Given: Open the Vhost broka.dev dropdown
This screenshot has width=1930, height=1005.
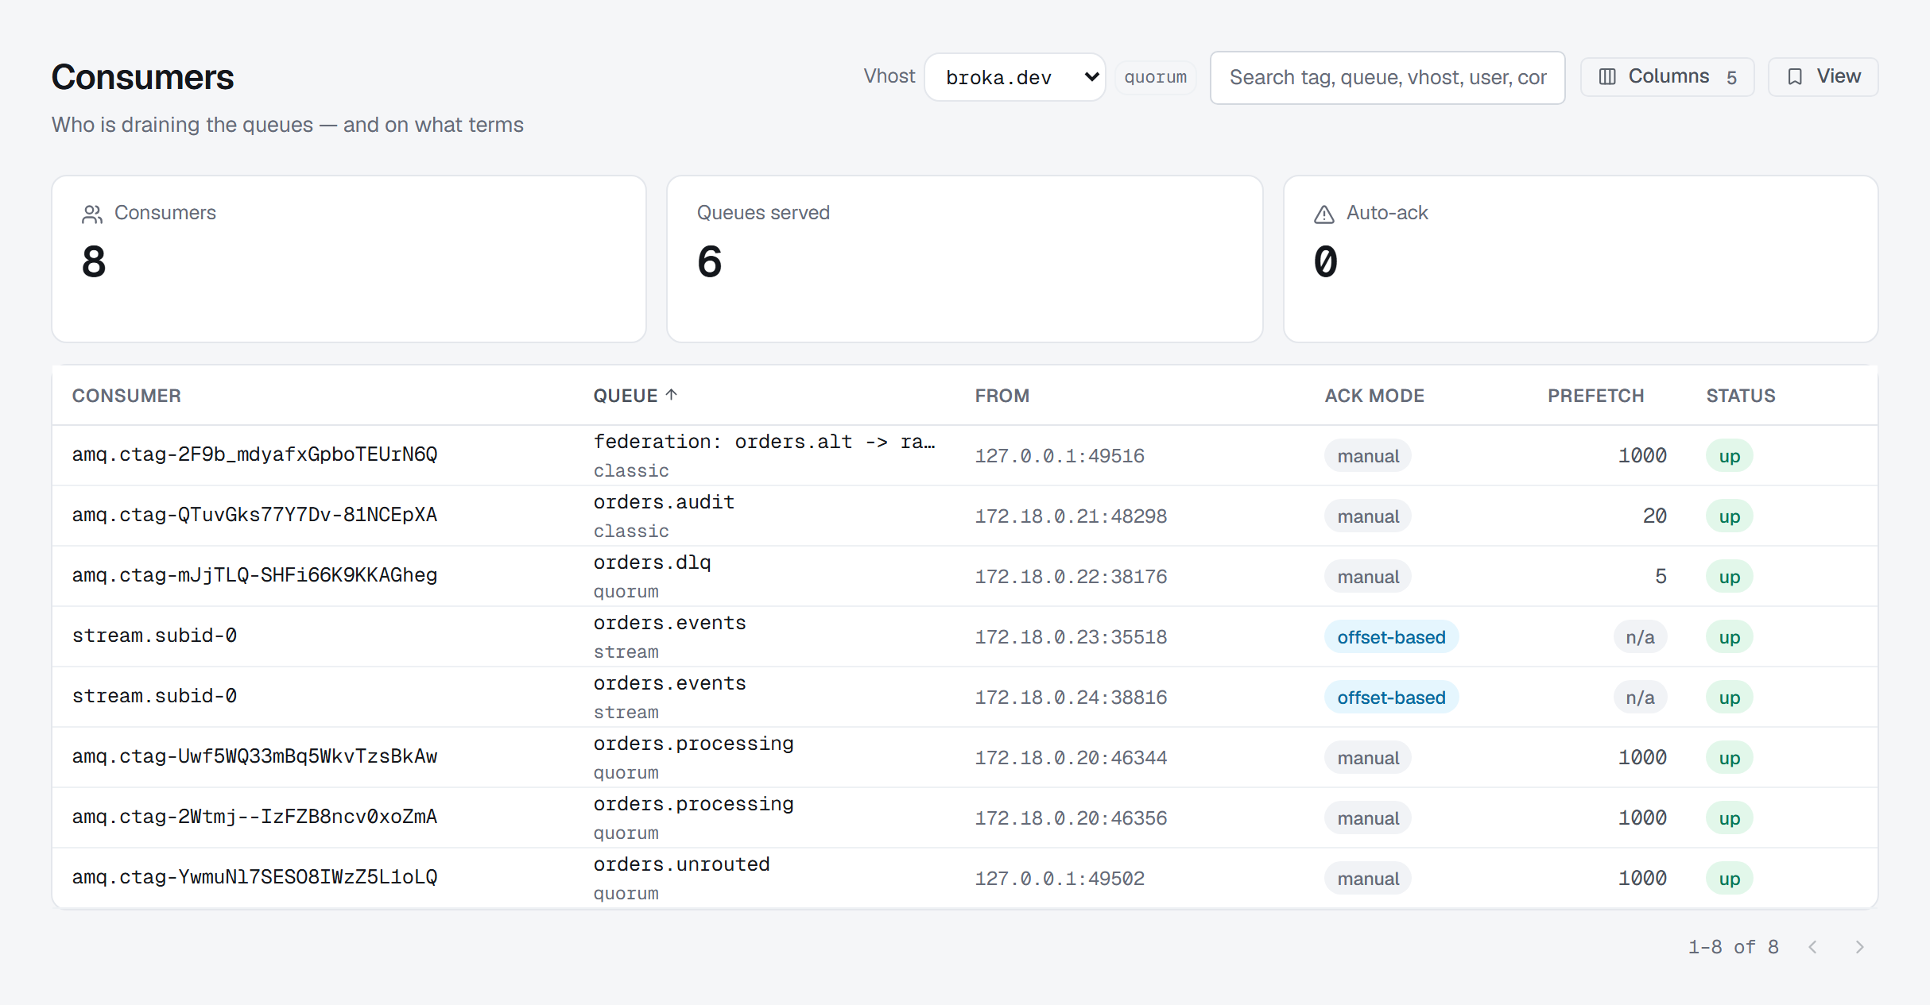Looking at the screenshot, I should point(1014,77).
